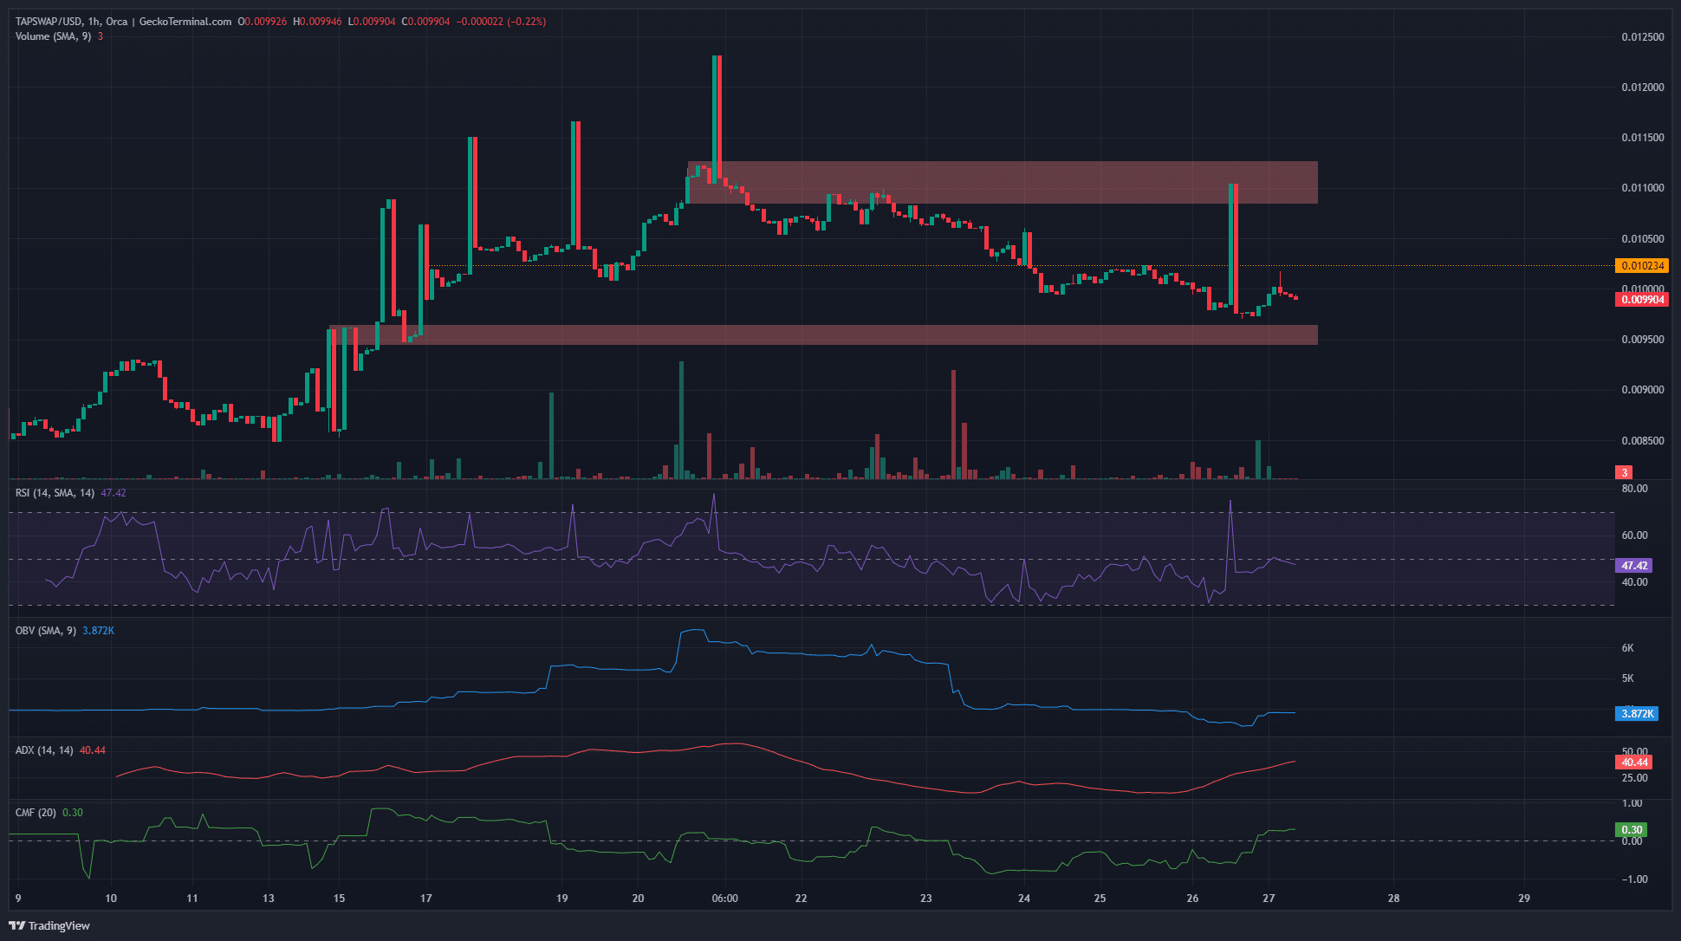This screenshot has width=1681, height=941.
Task: Click the change value −0.000022 (−0.22%)
Action: click(502, 22)
